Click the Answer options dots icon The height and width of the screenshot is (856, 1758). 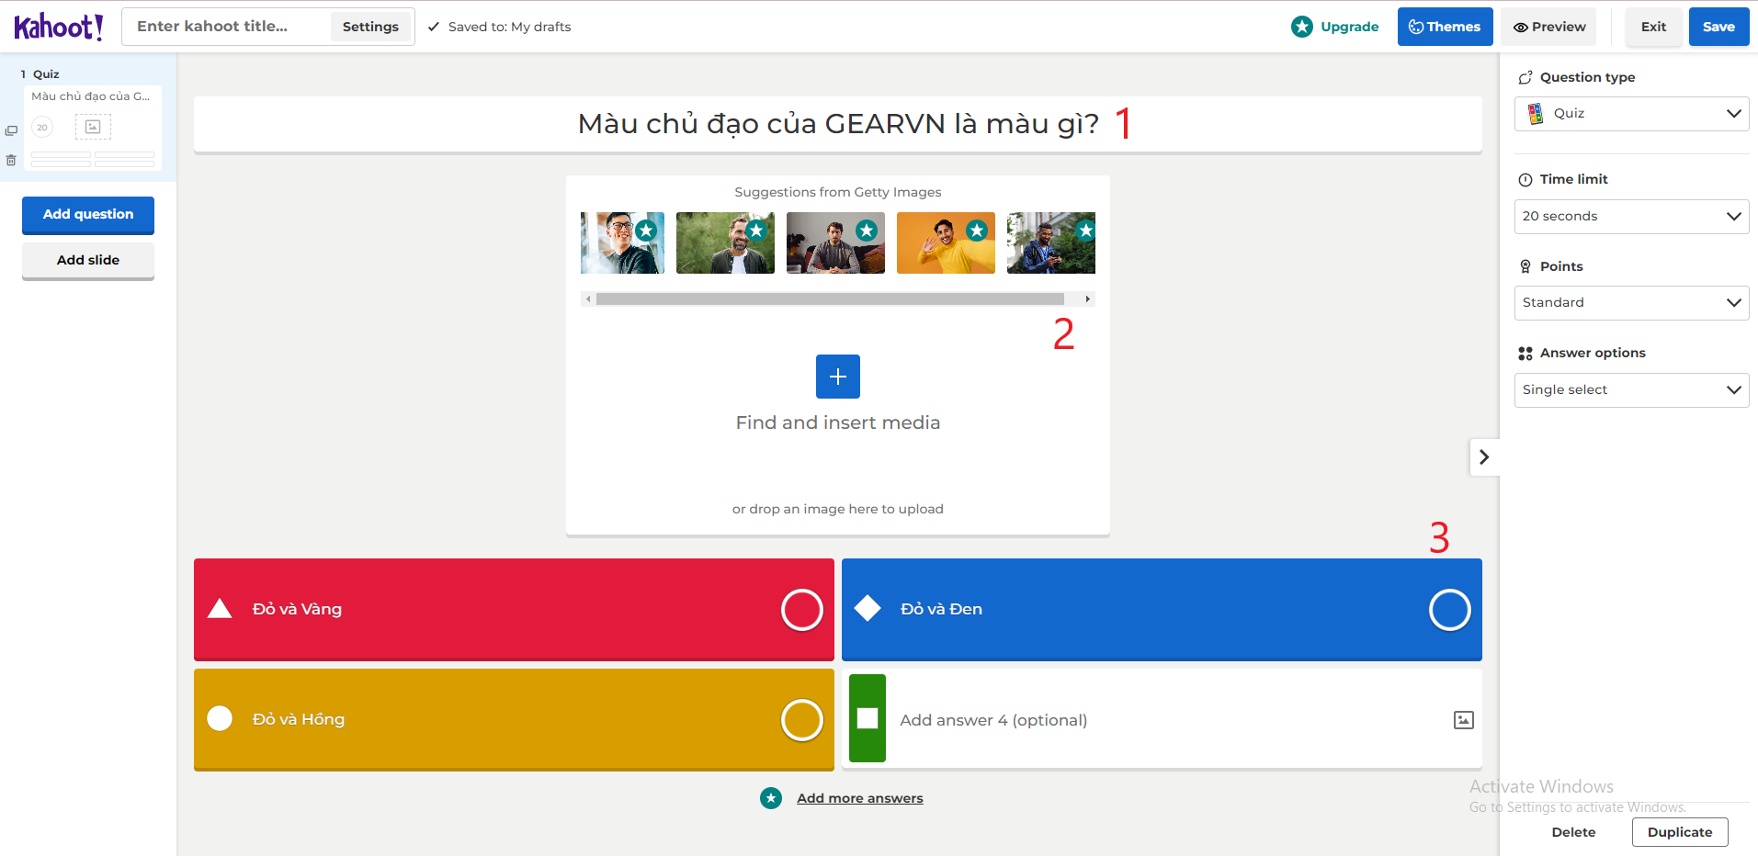point(1525,354)
